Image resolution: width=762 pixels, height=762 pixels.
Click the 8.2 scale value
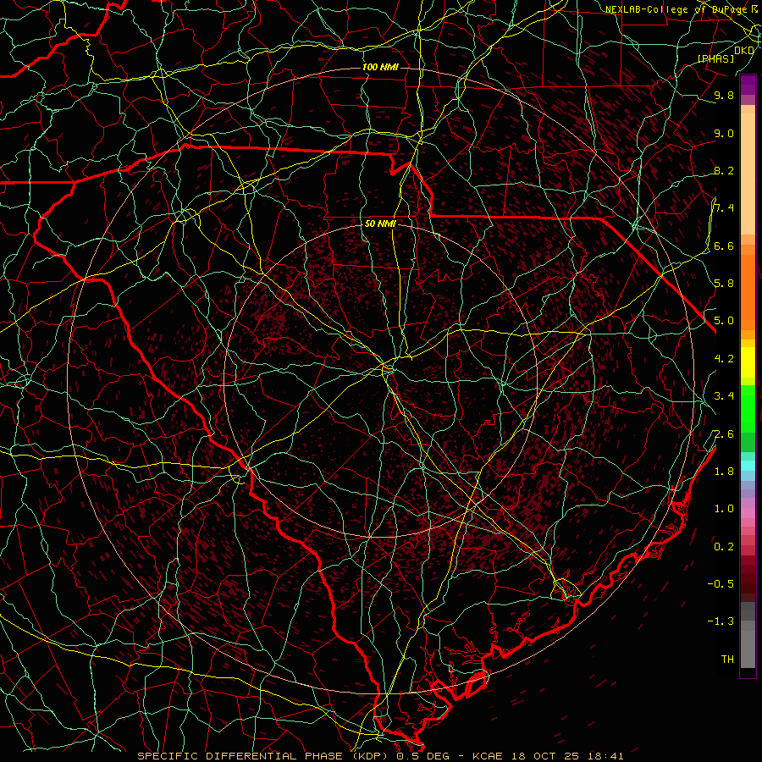(724, 171)
